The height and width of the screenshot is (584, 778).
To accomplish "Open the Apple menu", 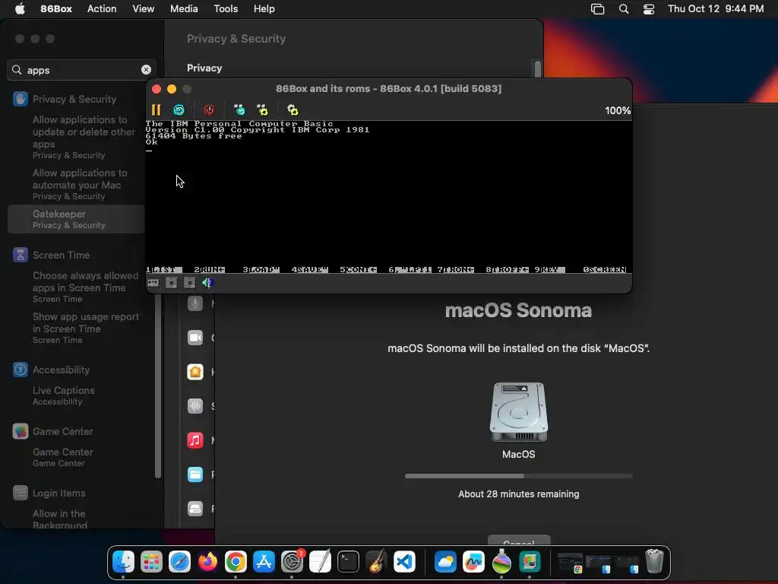I will coord(20,9).
